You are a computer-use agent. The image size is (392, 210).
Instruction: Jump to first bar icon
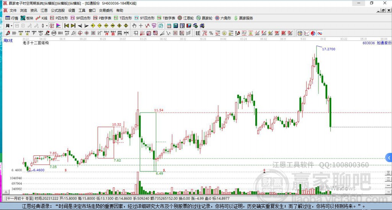click(x=67, y=26)
